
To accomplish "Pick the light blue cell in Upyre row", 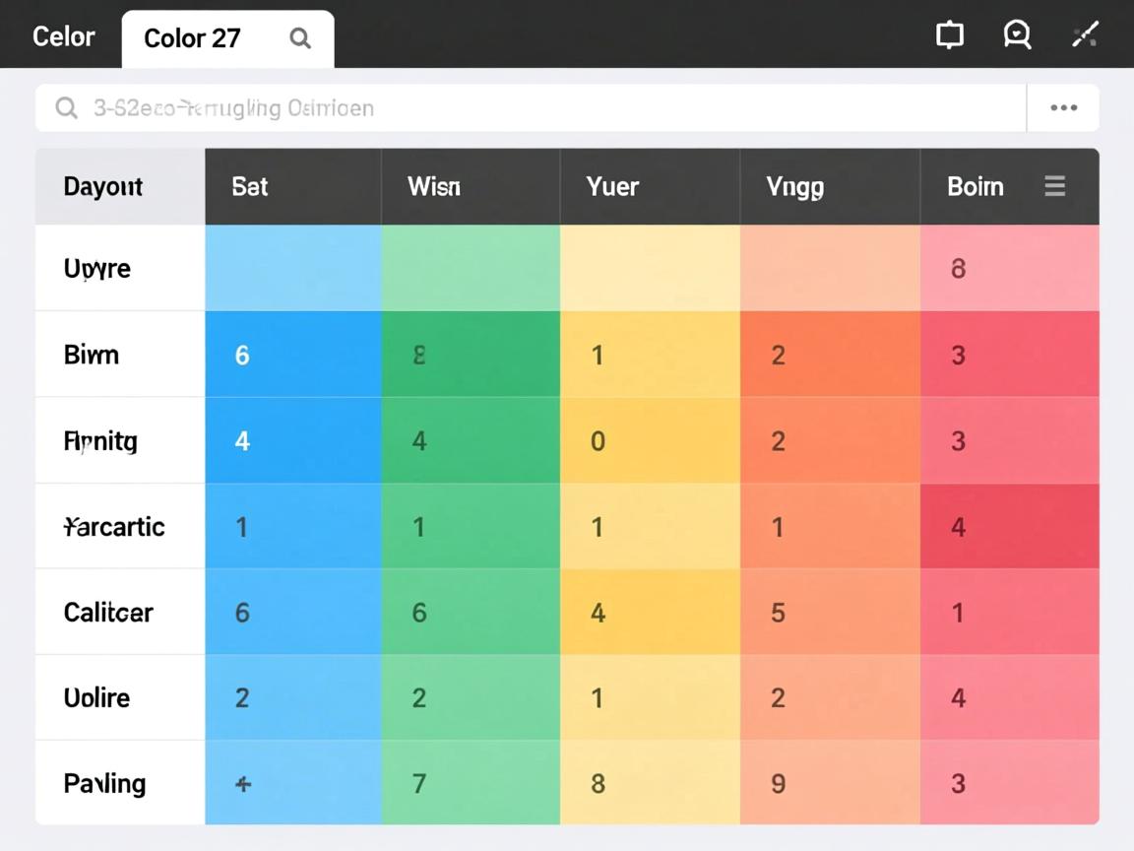I will [x=292, y=268].
